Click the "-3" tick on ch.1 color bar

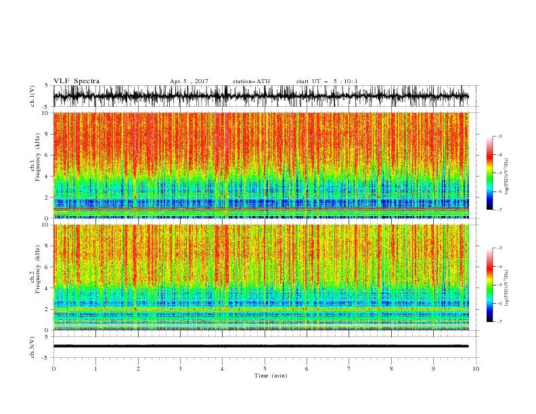pos(499,136)
